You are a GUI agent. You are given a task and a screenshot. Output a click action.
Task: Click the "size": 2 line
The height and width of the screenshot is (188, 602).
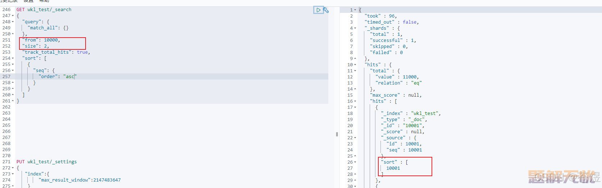[36, 46]
